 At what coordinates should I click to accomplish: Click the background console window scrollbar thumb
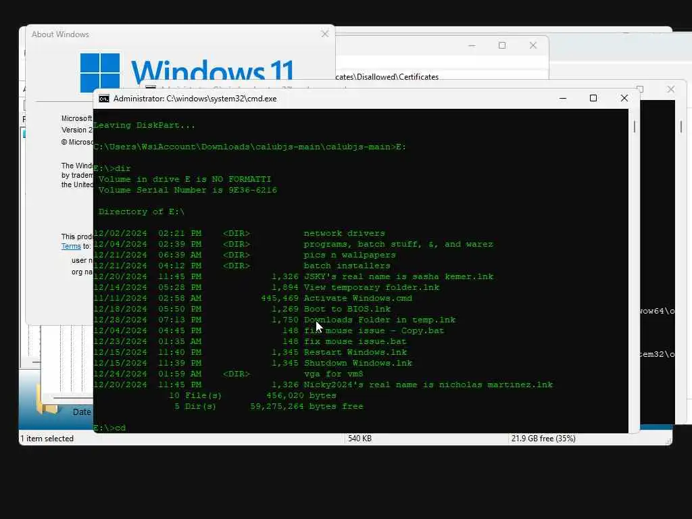click(681, 126)
